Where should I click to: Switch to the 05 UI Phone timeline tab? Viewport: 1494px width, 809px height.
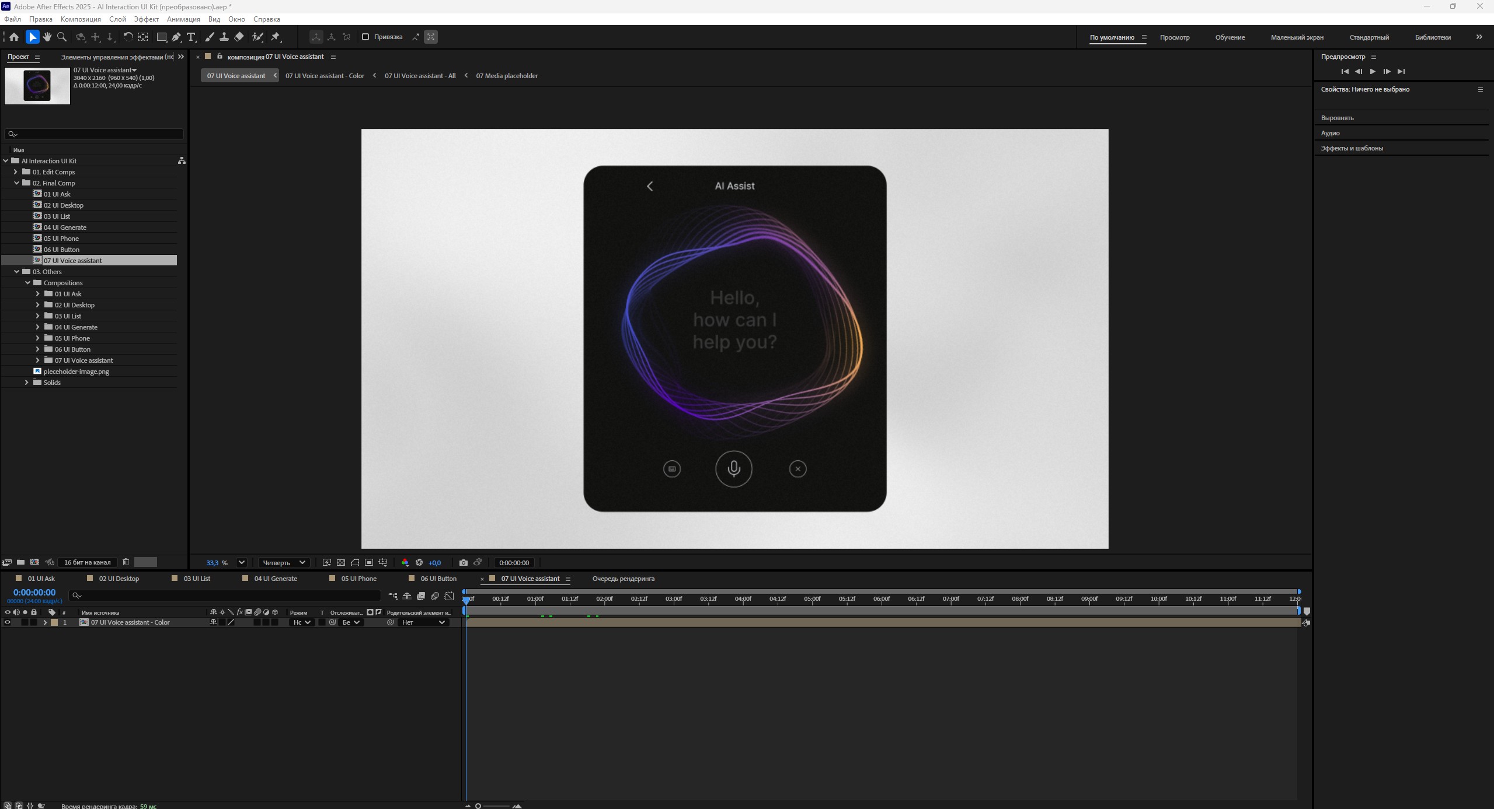pyautogui.click(x=358, y=579)
